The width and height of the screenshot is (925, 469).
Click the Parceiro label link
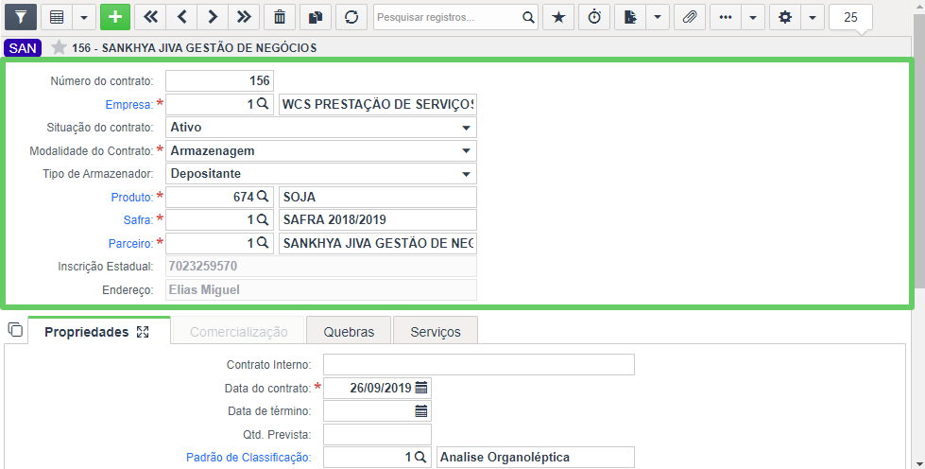(x=131, y=243)
